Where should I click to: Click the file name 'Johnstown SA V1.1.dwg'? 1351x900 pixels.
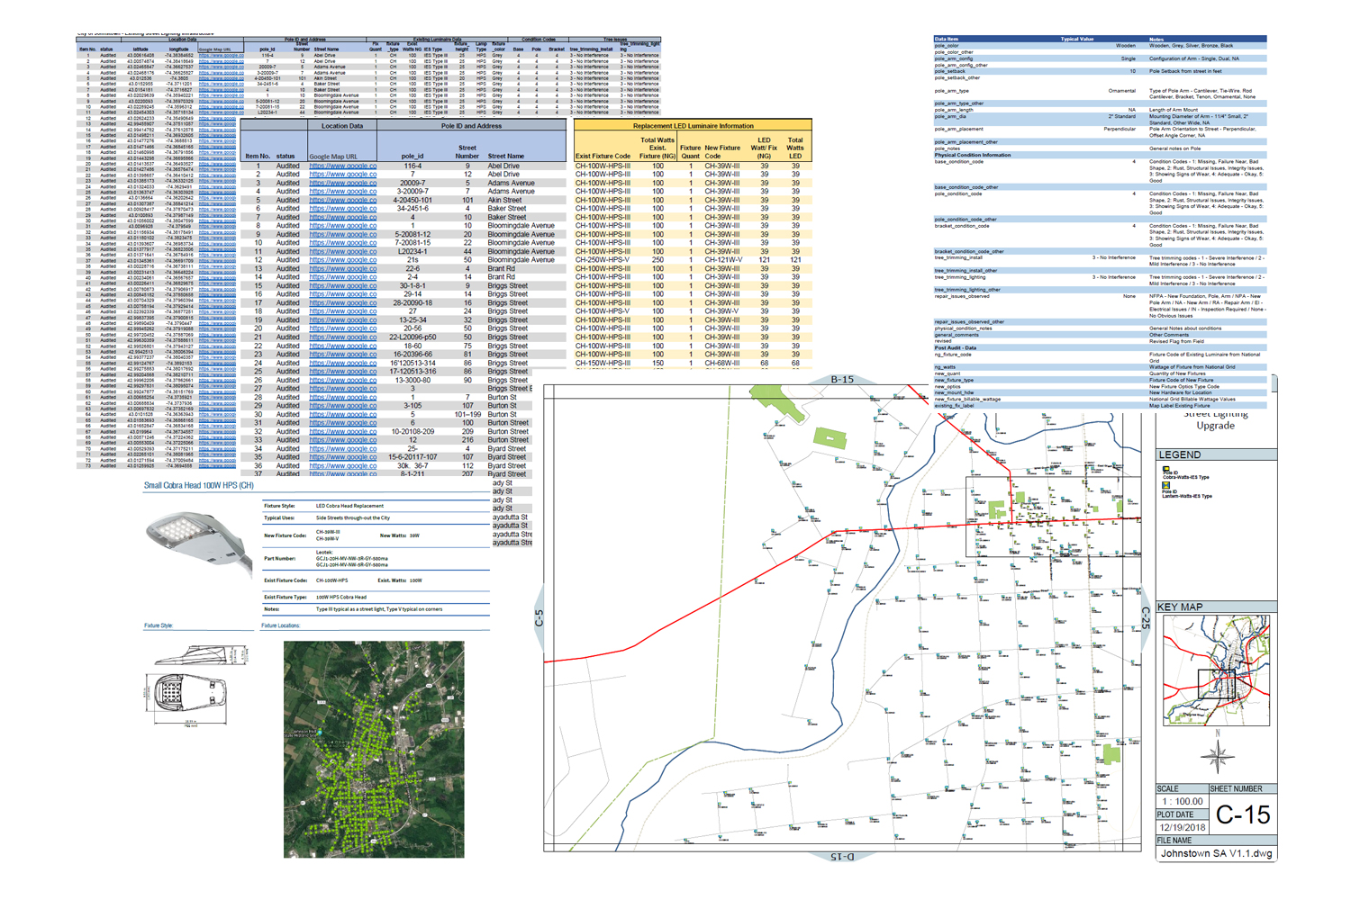pyautogui.click(x=1217, y=853)
